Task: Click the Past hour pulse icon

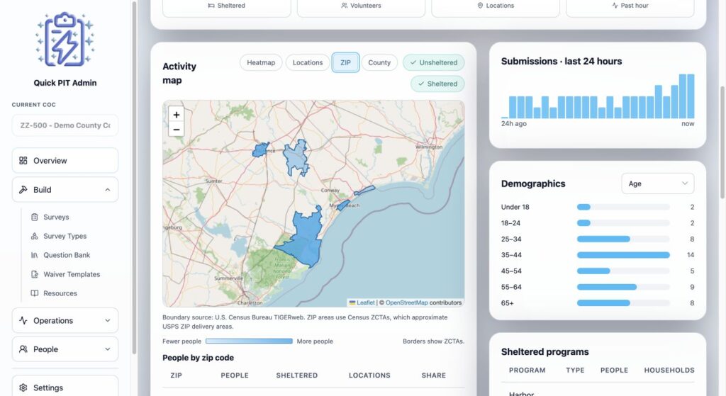Action: pyautogui.click(x=615, y=6)
